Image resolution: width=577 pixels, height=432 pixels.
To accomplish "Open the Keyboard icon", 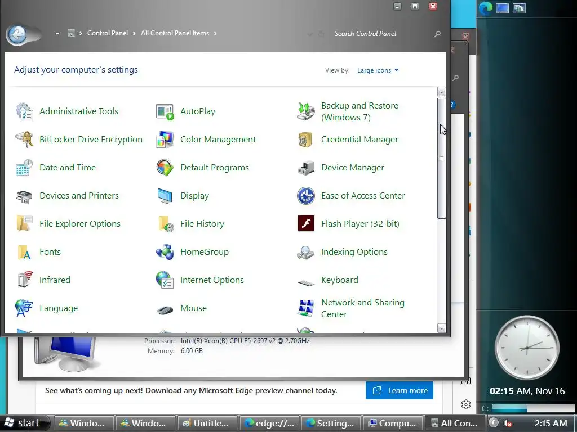I will coord(306,282).
